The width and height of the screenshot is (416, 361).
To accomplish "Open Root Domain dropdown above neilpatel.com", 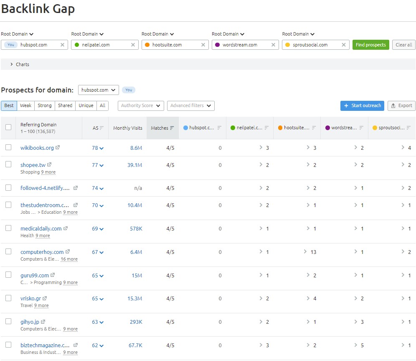I will pyautogui.click(x=87, y=34).
